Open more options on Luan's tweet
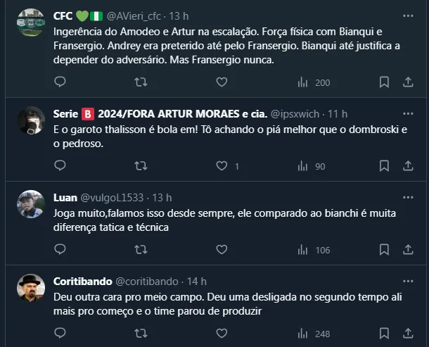The image size is (429, 347). coord(408,196)
